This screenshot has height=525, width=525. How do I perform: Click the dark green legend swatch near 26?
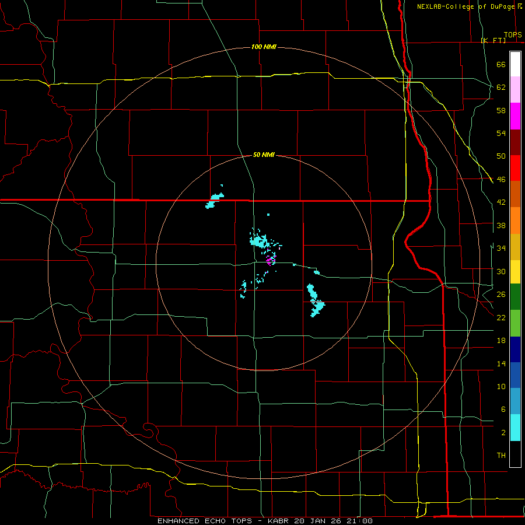click(x=515, y=296)
